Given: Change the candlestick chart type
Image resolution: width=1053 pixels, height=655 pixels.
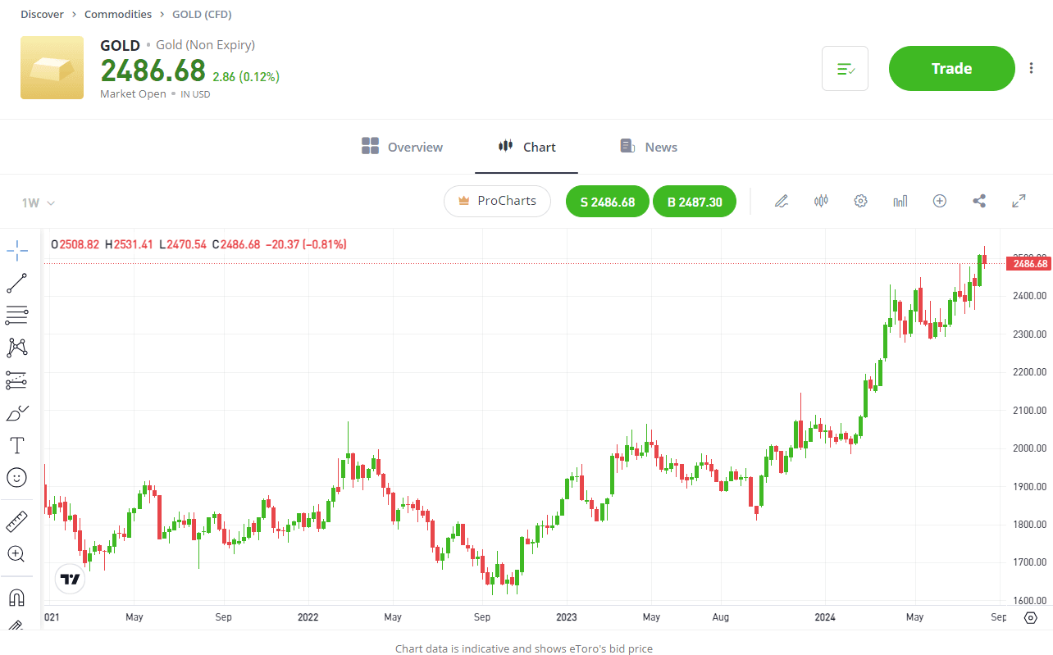Looking at the screenshot, I should (821, 201).
